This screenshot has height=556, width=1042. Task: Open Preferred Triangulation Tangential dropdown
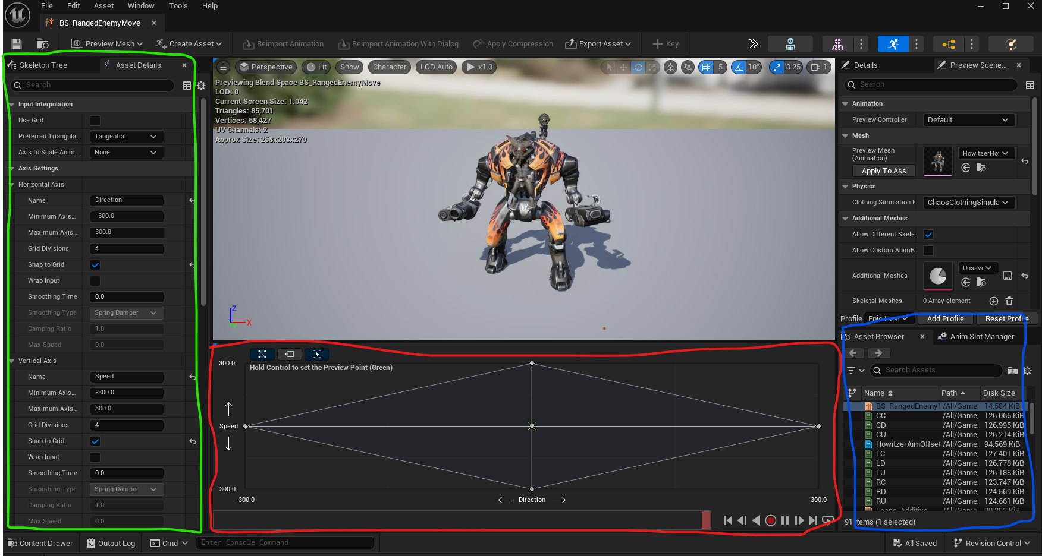(x=126, y=137)
